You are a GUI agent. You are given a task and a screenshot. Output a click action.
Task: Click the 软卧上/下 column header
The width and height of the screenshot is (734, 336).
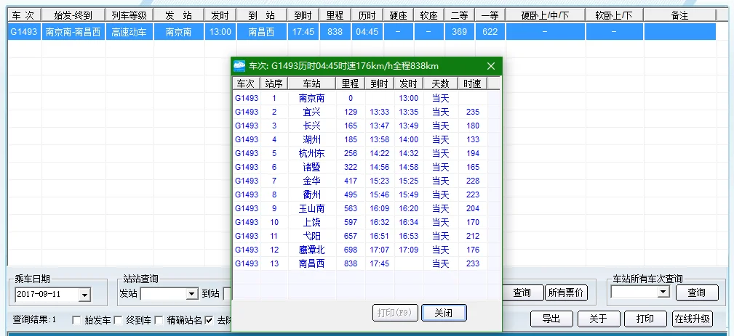click(x=614, y=15)
